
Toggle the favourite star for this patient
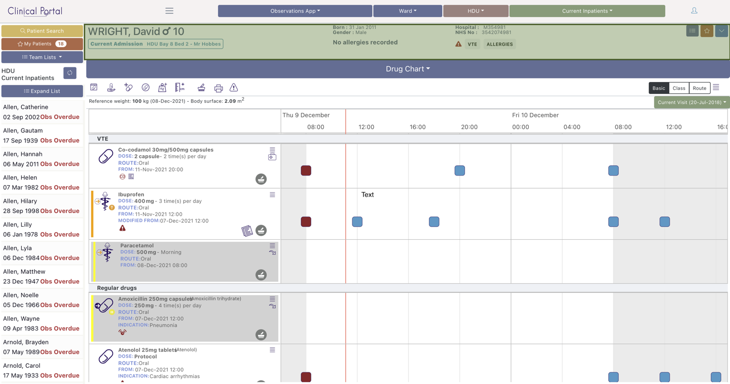click(707, 31)
